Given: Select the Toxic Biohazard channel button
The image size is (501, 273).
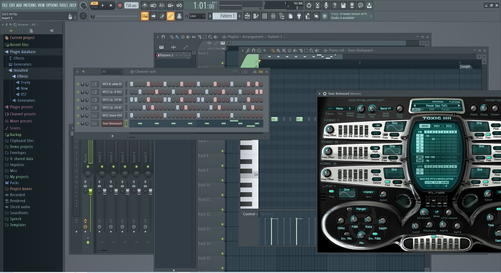Looking at the screenshot, I should tap(112, 123).
